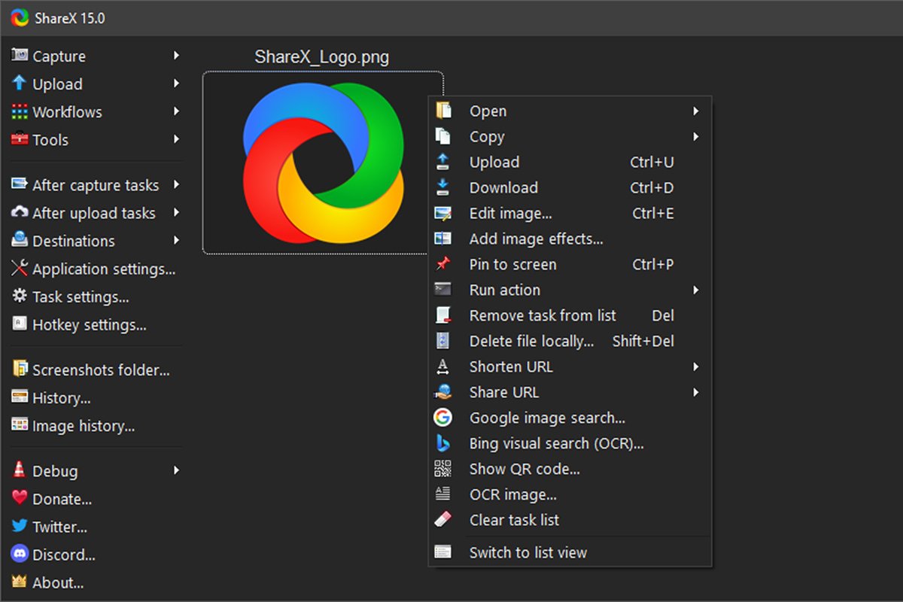
Task: Select Switch to list view
Action: click(528, 553)
